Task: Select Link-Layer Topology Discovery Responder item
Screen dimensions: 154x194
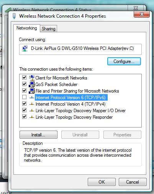Action: coord(74,117)
